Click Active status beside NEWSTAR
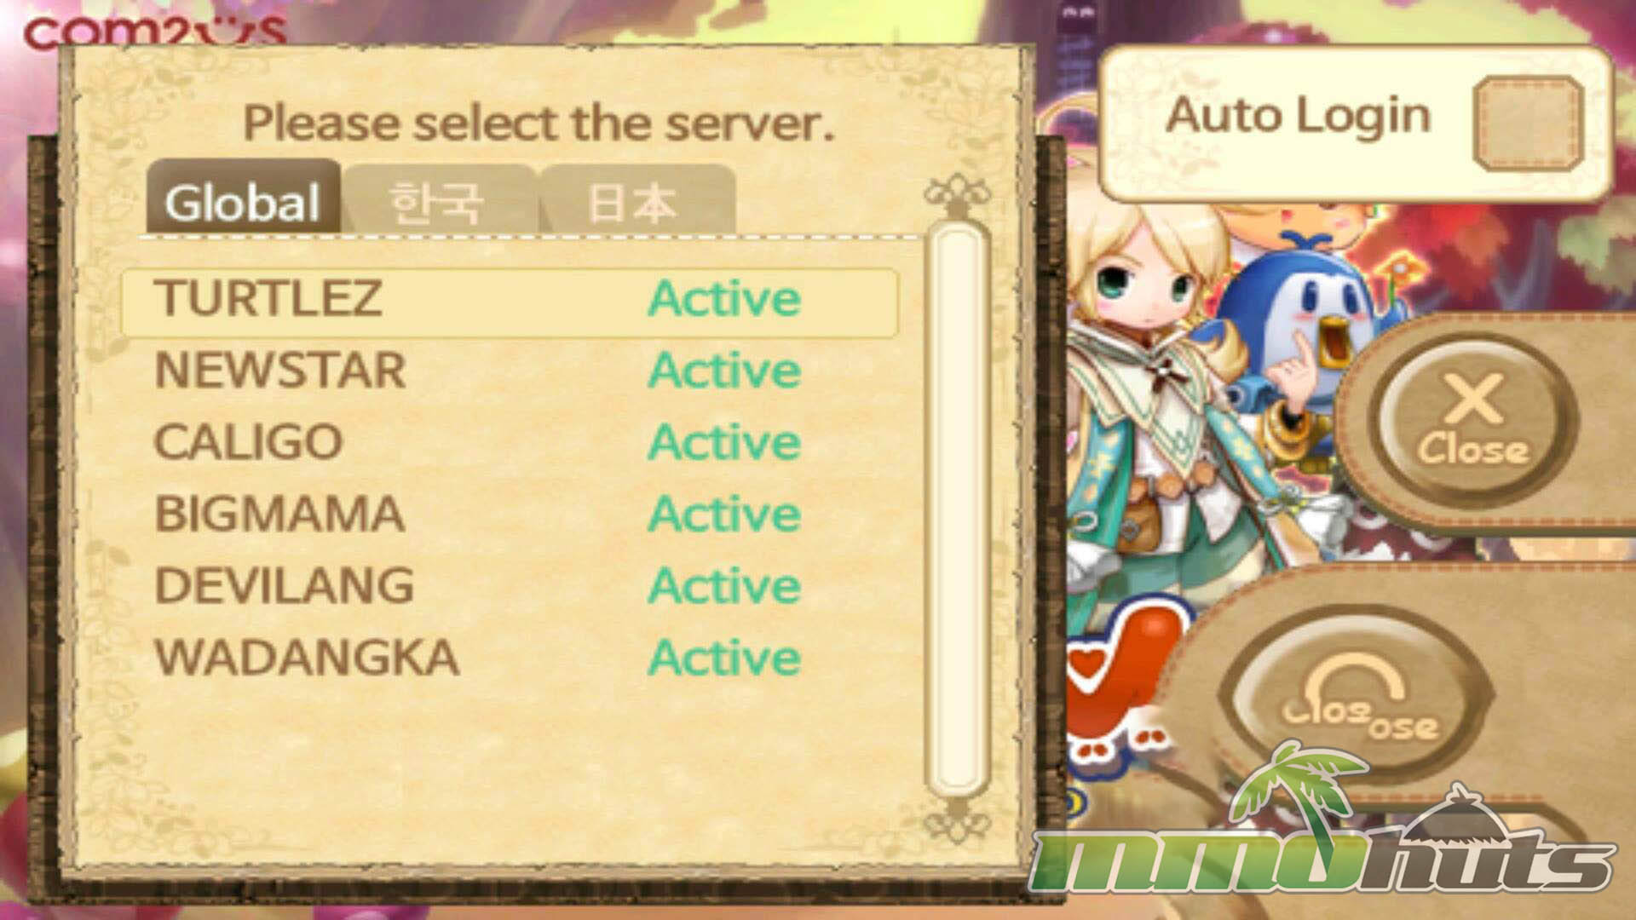1636x920 pixels. click(724, 371)
